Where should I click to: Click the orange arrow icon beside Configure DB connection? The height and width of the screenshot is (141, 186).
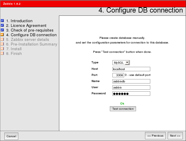pyautogui.click(x=2, y=35)
